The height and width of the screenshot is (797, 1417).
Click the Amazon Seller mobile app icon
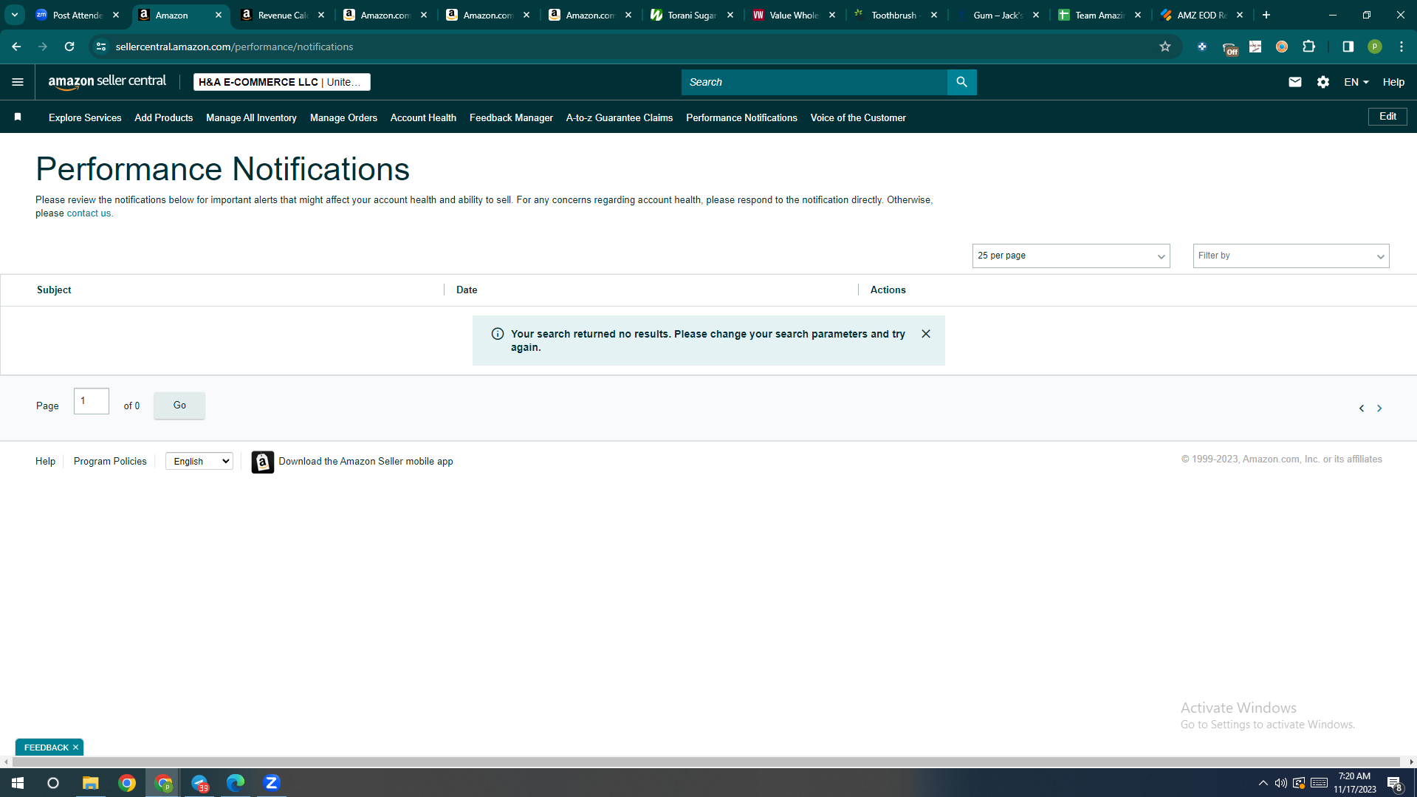pyautogui.click(x=262, y=462)
